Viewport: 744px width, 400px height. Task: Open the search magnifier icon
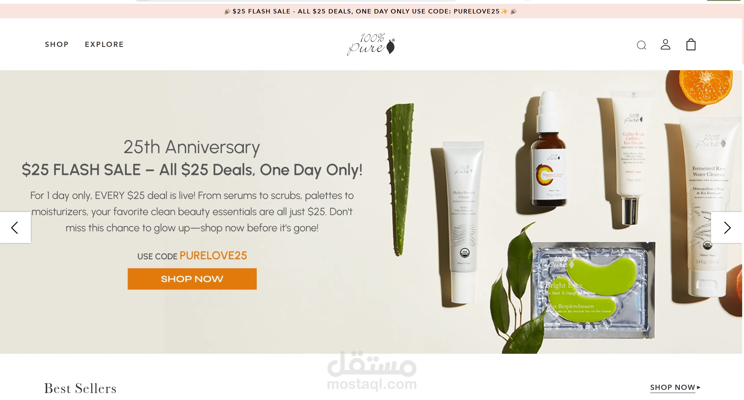coord(641,45)
